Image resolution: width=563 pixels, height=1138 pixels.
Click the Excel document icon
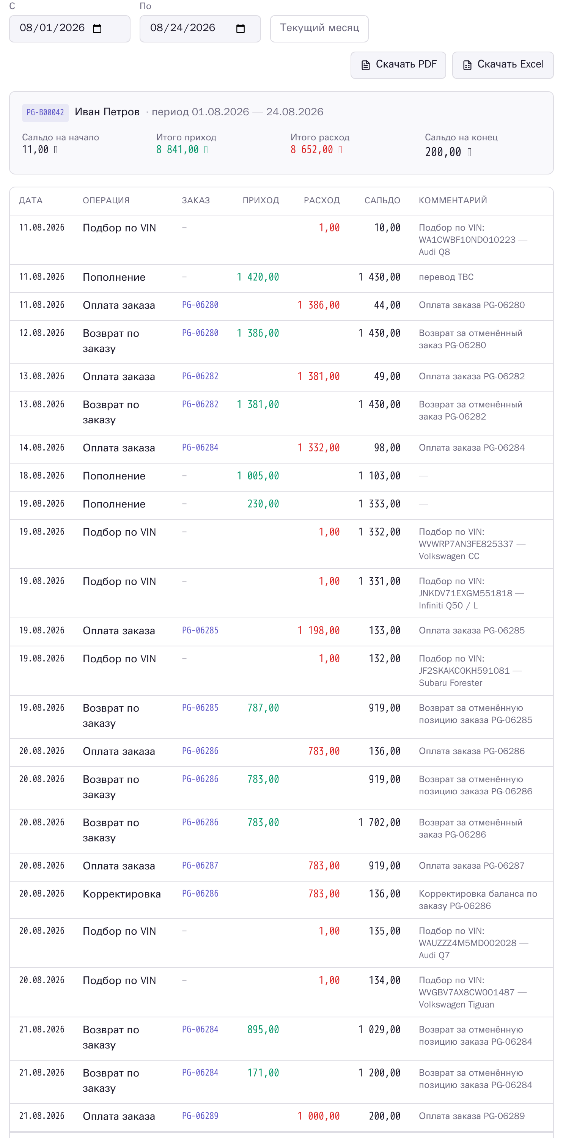[467, 65]
